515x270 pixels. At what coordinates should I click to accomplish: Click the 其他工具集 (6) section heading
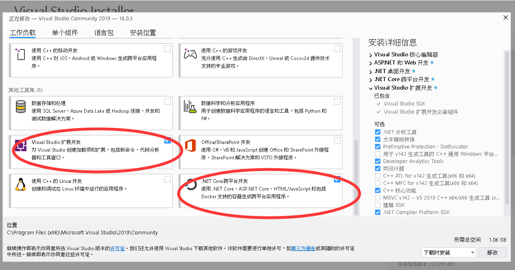(x=25, y=90)
